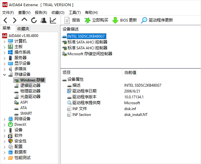Switch to the 收藏夹 tab
201x164 pixels.
click(x=23, y=29)
